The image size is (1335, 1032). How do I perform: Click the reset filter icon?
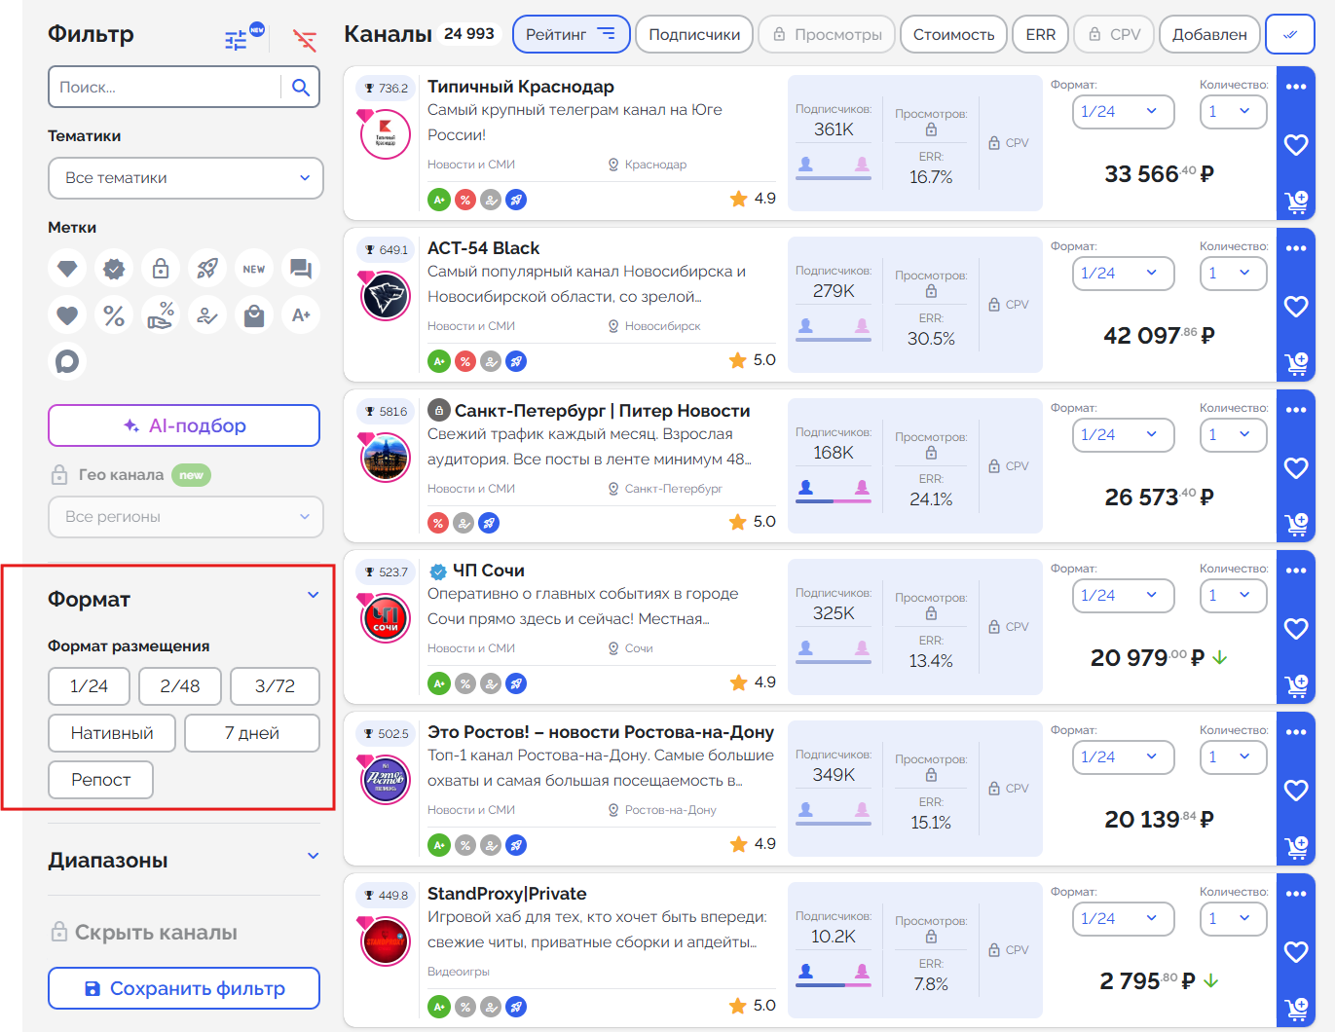tap(305, 40)
